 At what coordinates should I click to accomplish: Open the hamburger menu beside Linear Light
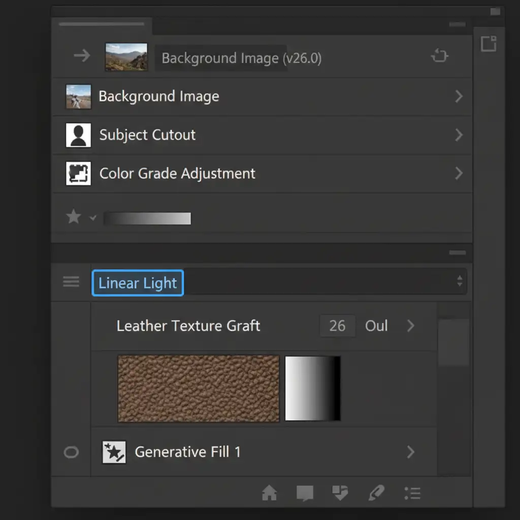click(71, 282)
